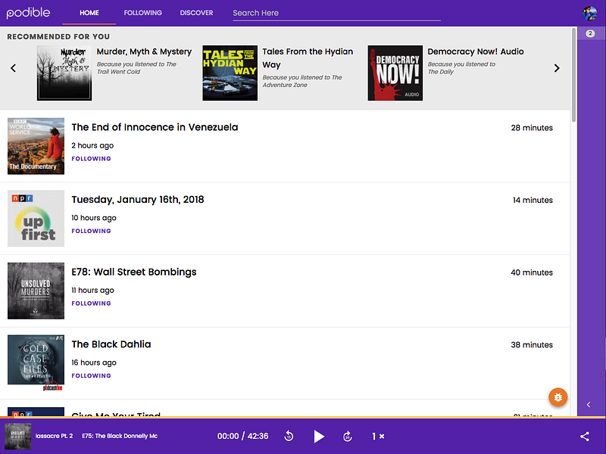Switch to the FOLLOWING tab

[x=142, y=13]
